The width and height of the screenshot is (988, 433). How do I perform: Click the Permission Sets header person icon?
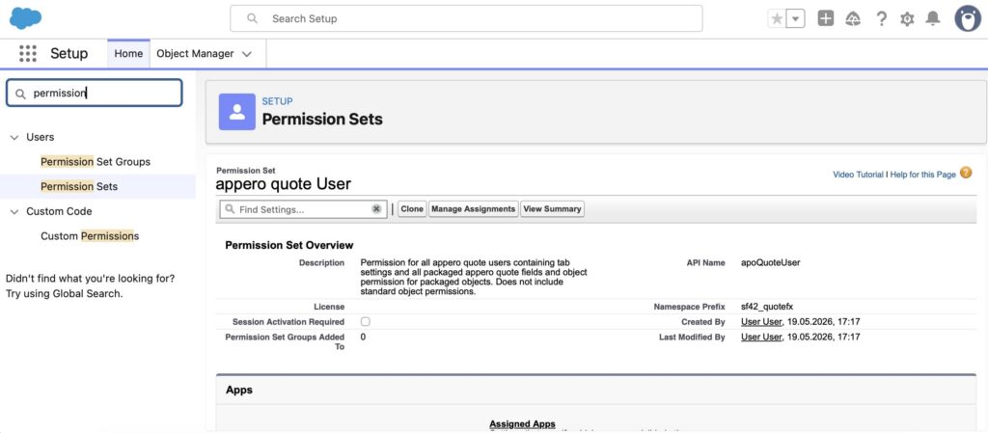click(x=237, y=112)
